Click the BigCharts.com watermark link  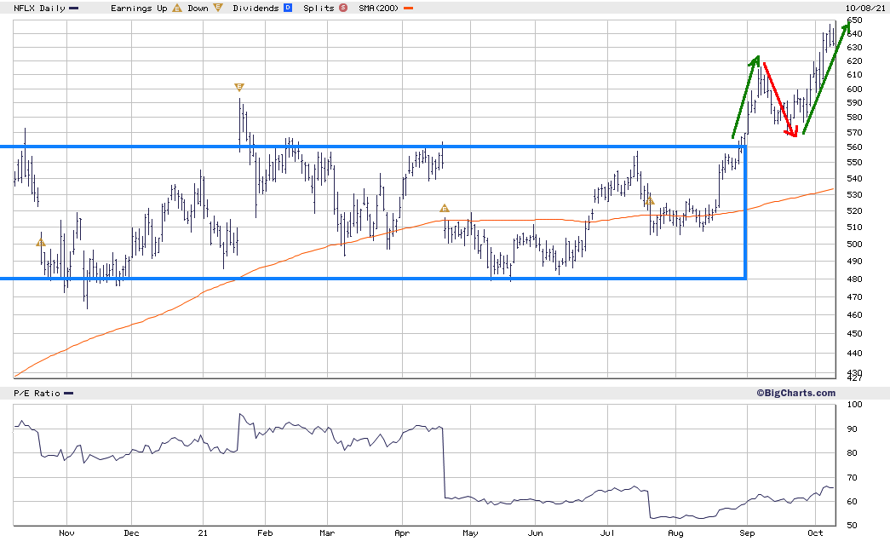(x=795, y=393)
